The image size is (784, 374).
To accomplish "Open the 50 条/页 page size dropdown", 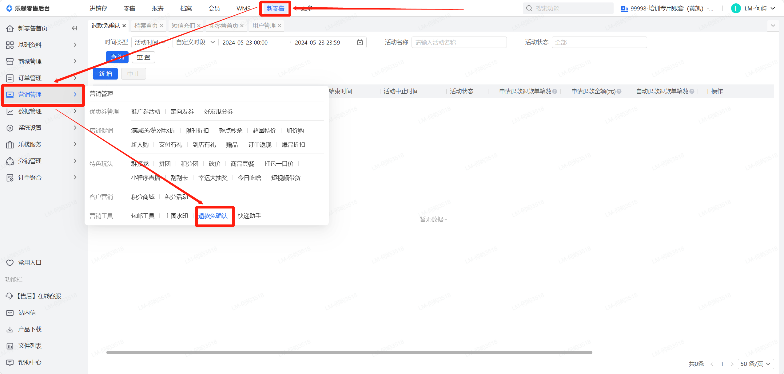I will (755, 364).
